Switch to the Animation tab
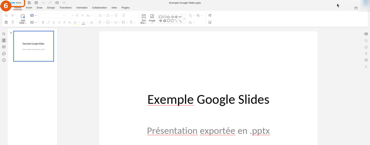 tap(82, 8)
